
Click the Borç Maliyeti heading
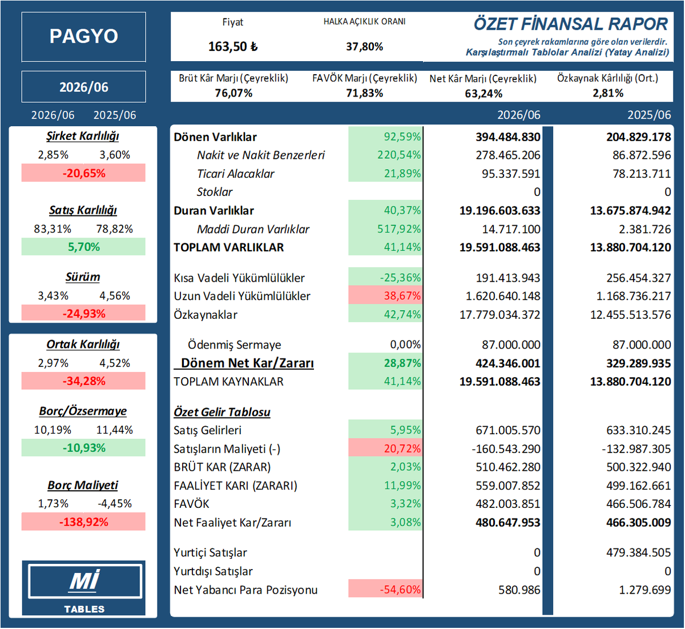[83, 485]
